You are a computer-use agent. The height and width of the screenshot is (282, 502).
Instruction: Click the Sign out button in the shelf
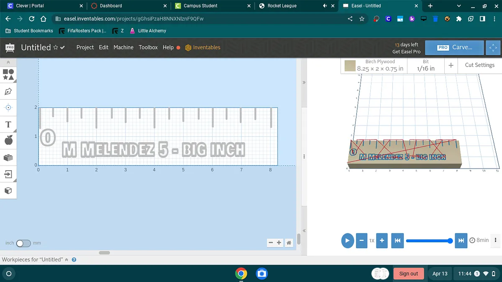point(408,274)
